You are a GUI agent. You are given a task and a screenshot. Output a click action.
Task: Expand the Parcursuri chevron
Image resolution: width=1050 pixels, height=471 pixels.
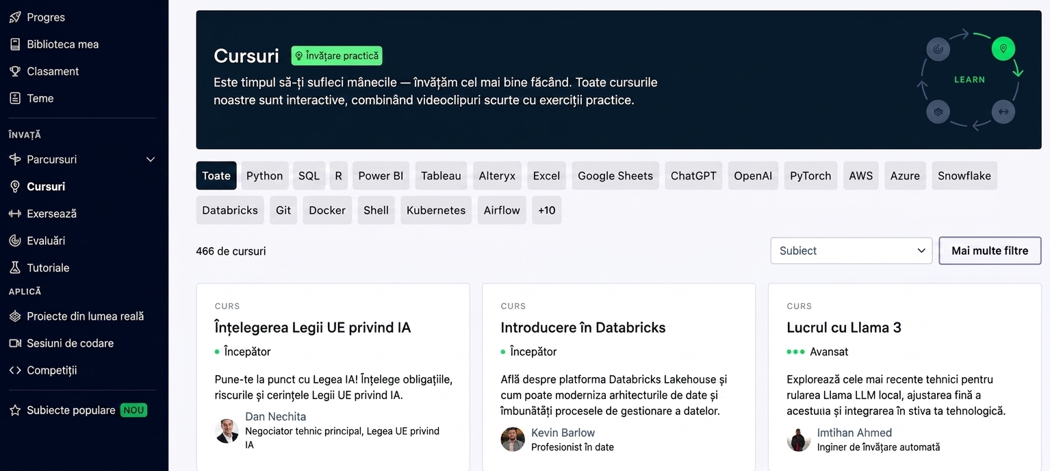click(151, 160)
